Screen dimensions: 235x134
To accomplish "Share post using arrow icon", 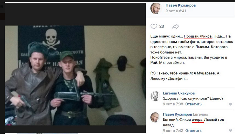I will (176, 27).
